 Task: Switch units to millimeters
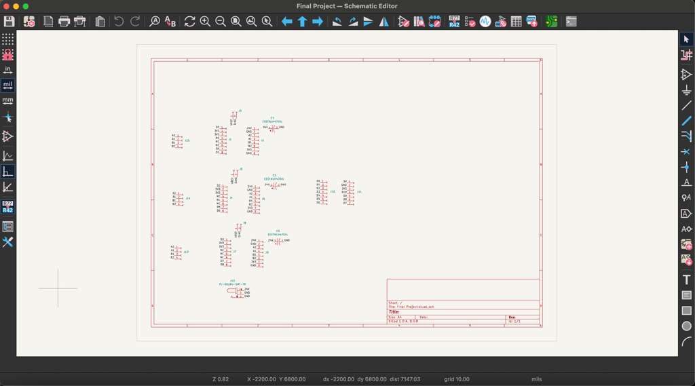coord(7,100)
